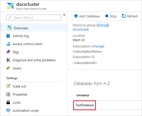
Task: Click the magnifier icon in search box
Action: point(10,17)
